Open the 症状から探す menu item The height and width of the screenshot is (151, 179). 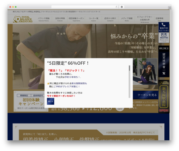(x=110, y=19)
